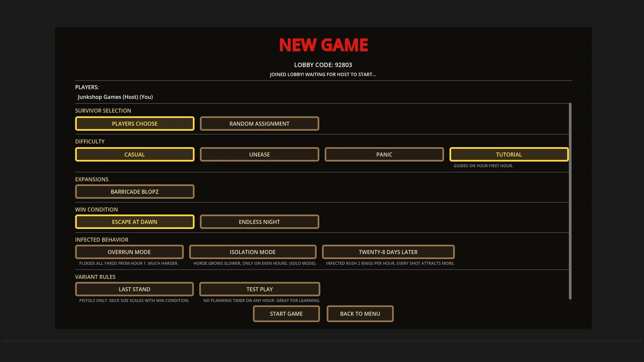Image resolution: width=644 pixels, height=362 pixels.
Task: Click the Win Condition heading
Action: (96, 209)
